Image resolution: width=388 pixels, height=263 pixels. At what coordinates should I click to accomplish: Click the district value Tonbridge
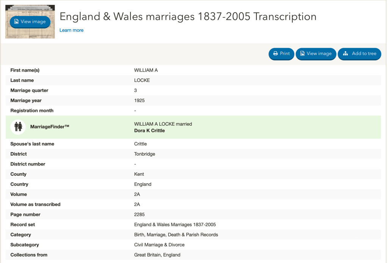(145, 154)
